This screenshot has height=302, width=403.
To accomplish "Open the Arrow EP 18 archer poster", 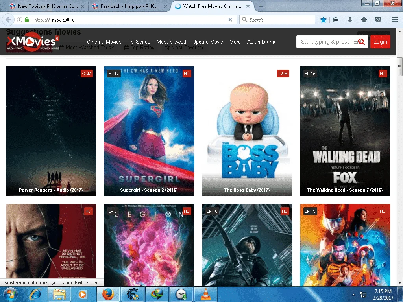I will (x=247, y=245).
